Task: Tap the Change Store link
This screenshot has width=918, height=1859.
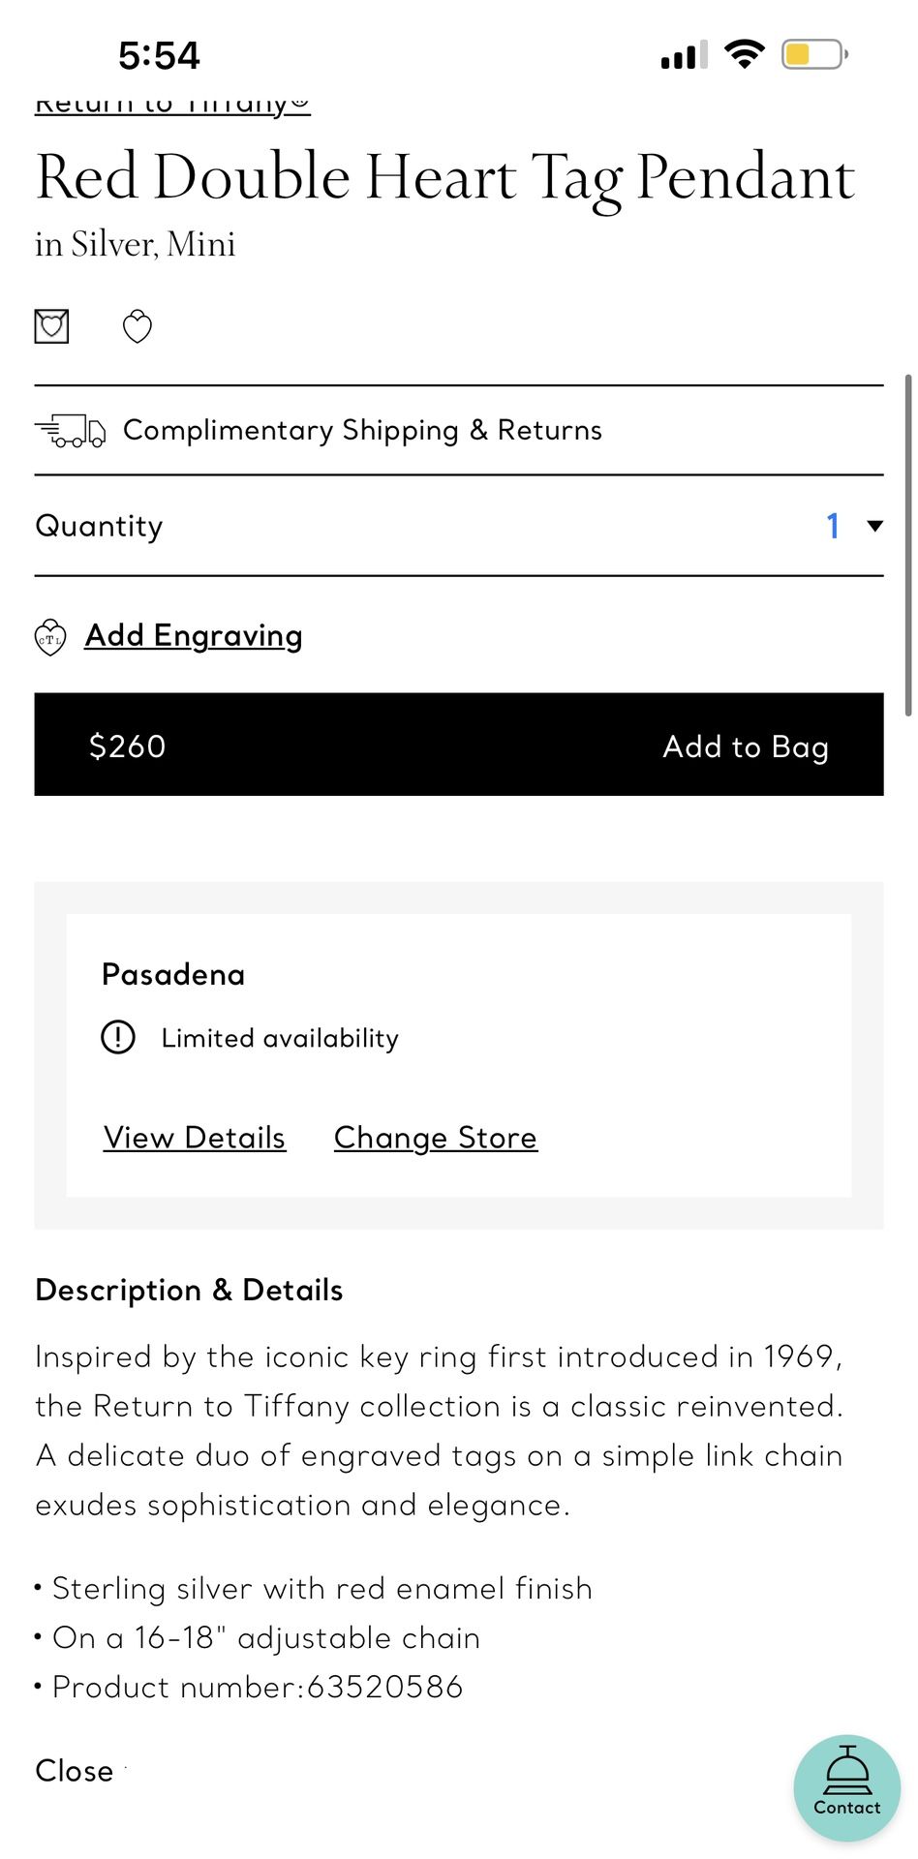Action: [435, 1138]
